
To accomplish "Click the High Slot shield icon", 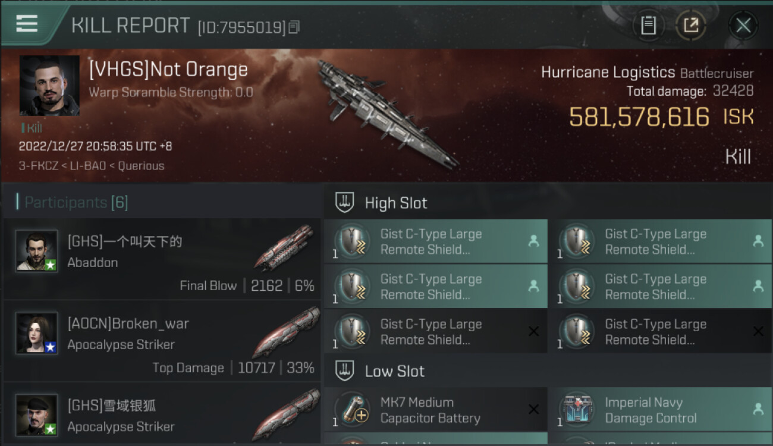I will point(345,202).
